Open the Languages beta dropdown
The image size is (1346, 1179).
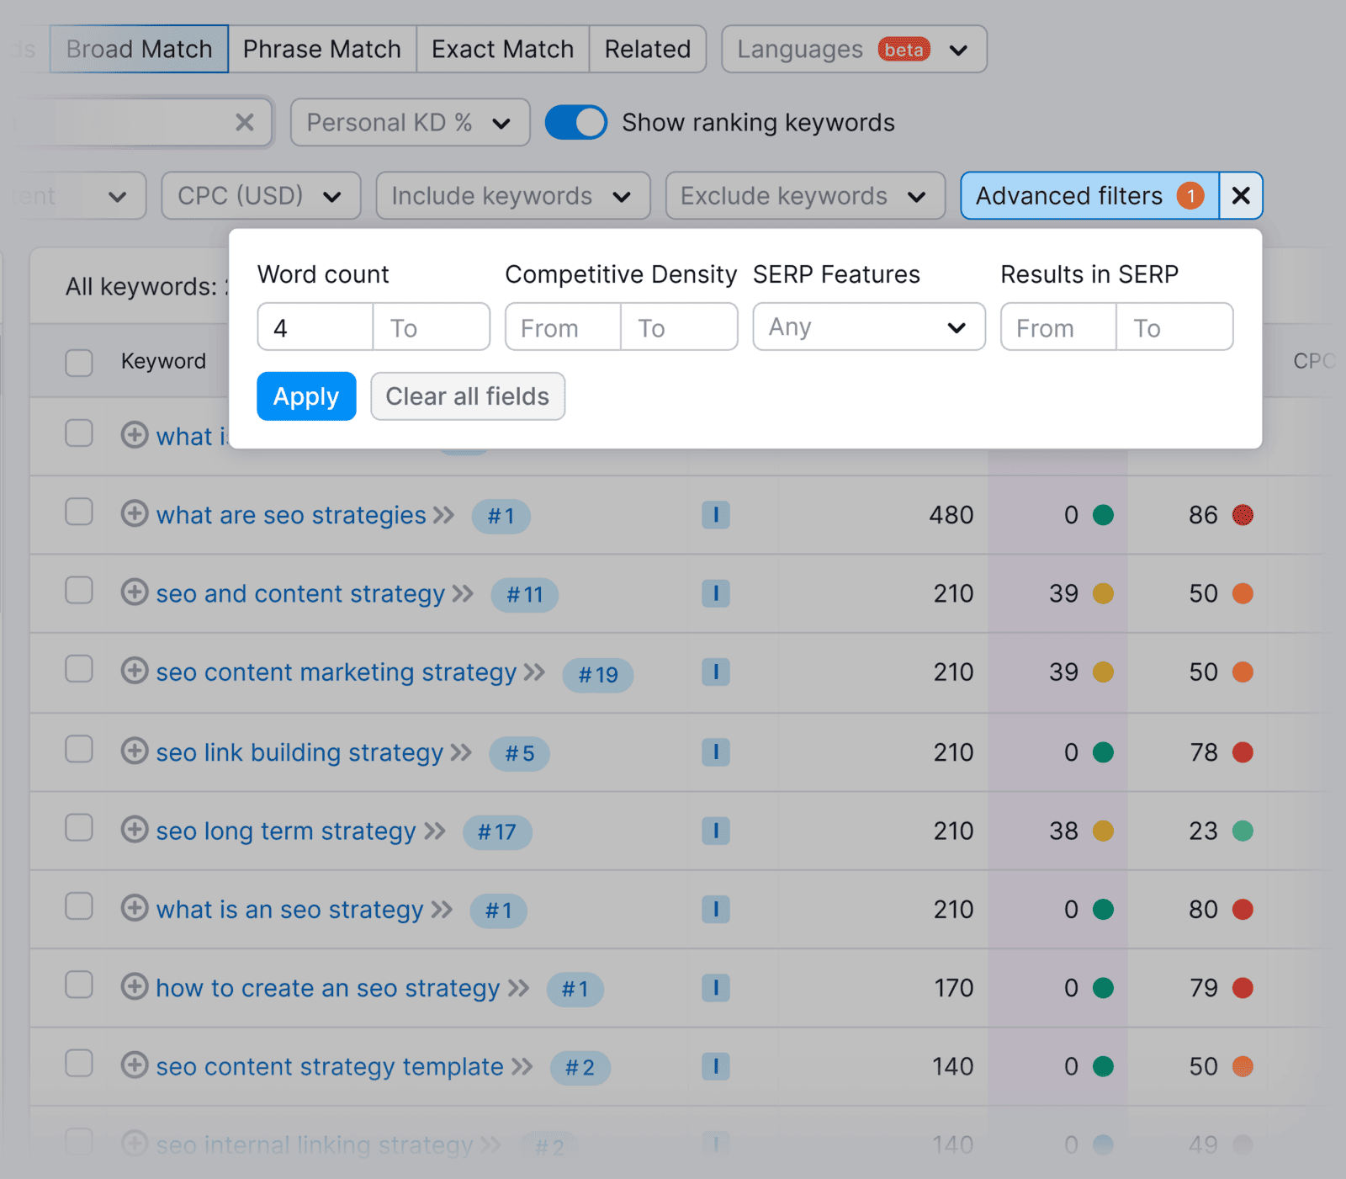click(x=854, y=50)
